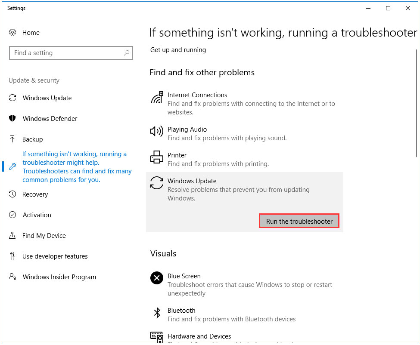Click the Blue Screen X icon
The image size is (420, 345).
[157, 278]
